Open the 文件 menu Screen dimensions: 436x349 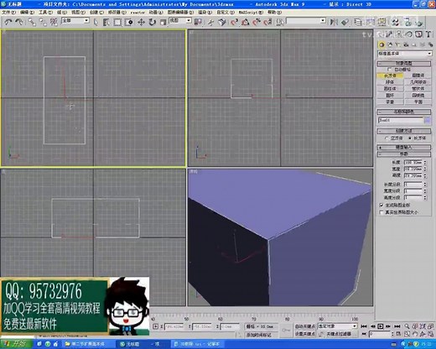[x=8, y=13]
